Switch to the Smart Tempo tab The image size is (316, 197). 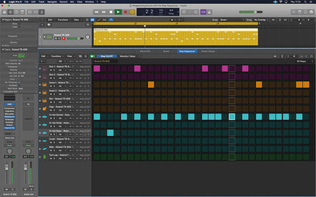208,51
